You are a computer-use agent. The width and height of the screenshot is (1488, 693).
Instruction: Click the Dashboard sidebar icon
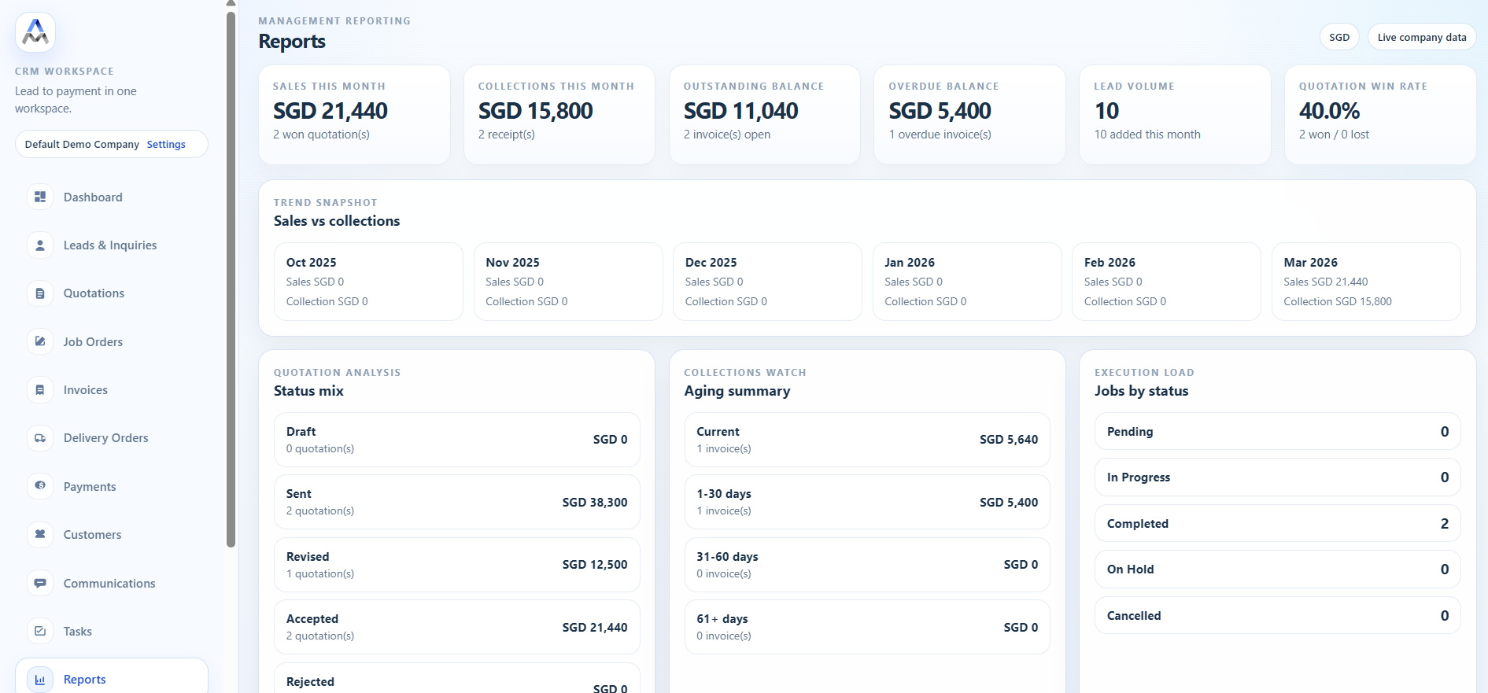(40, 197)
